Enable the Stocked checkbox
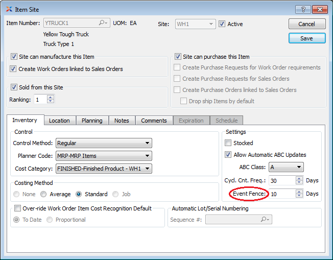The image size is (333, 260). (228, 143)
